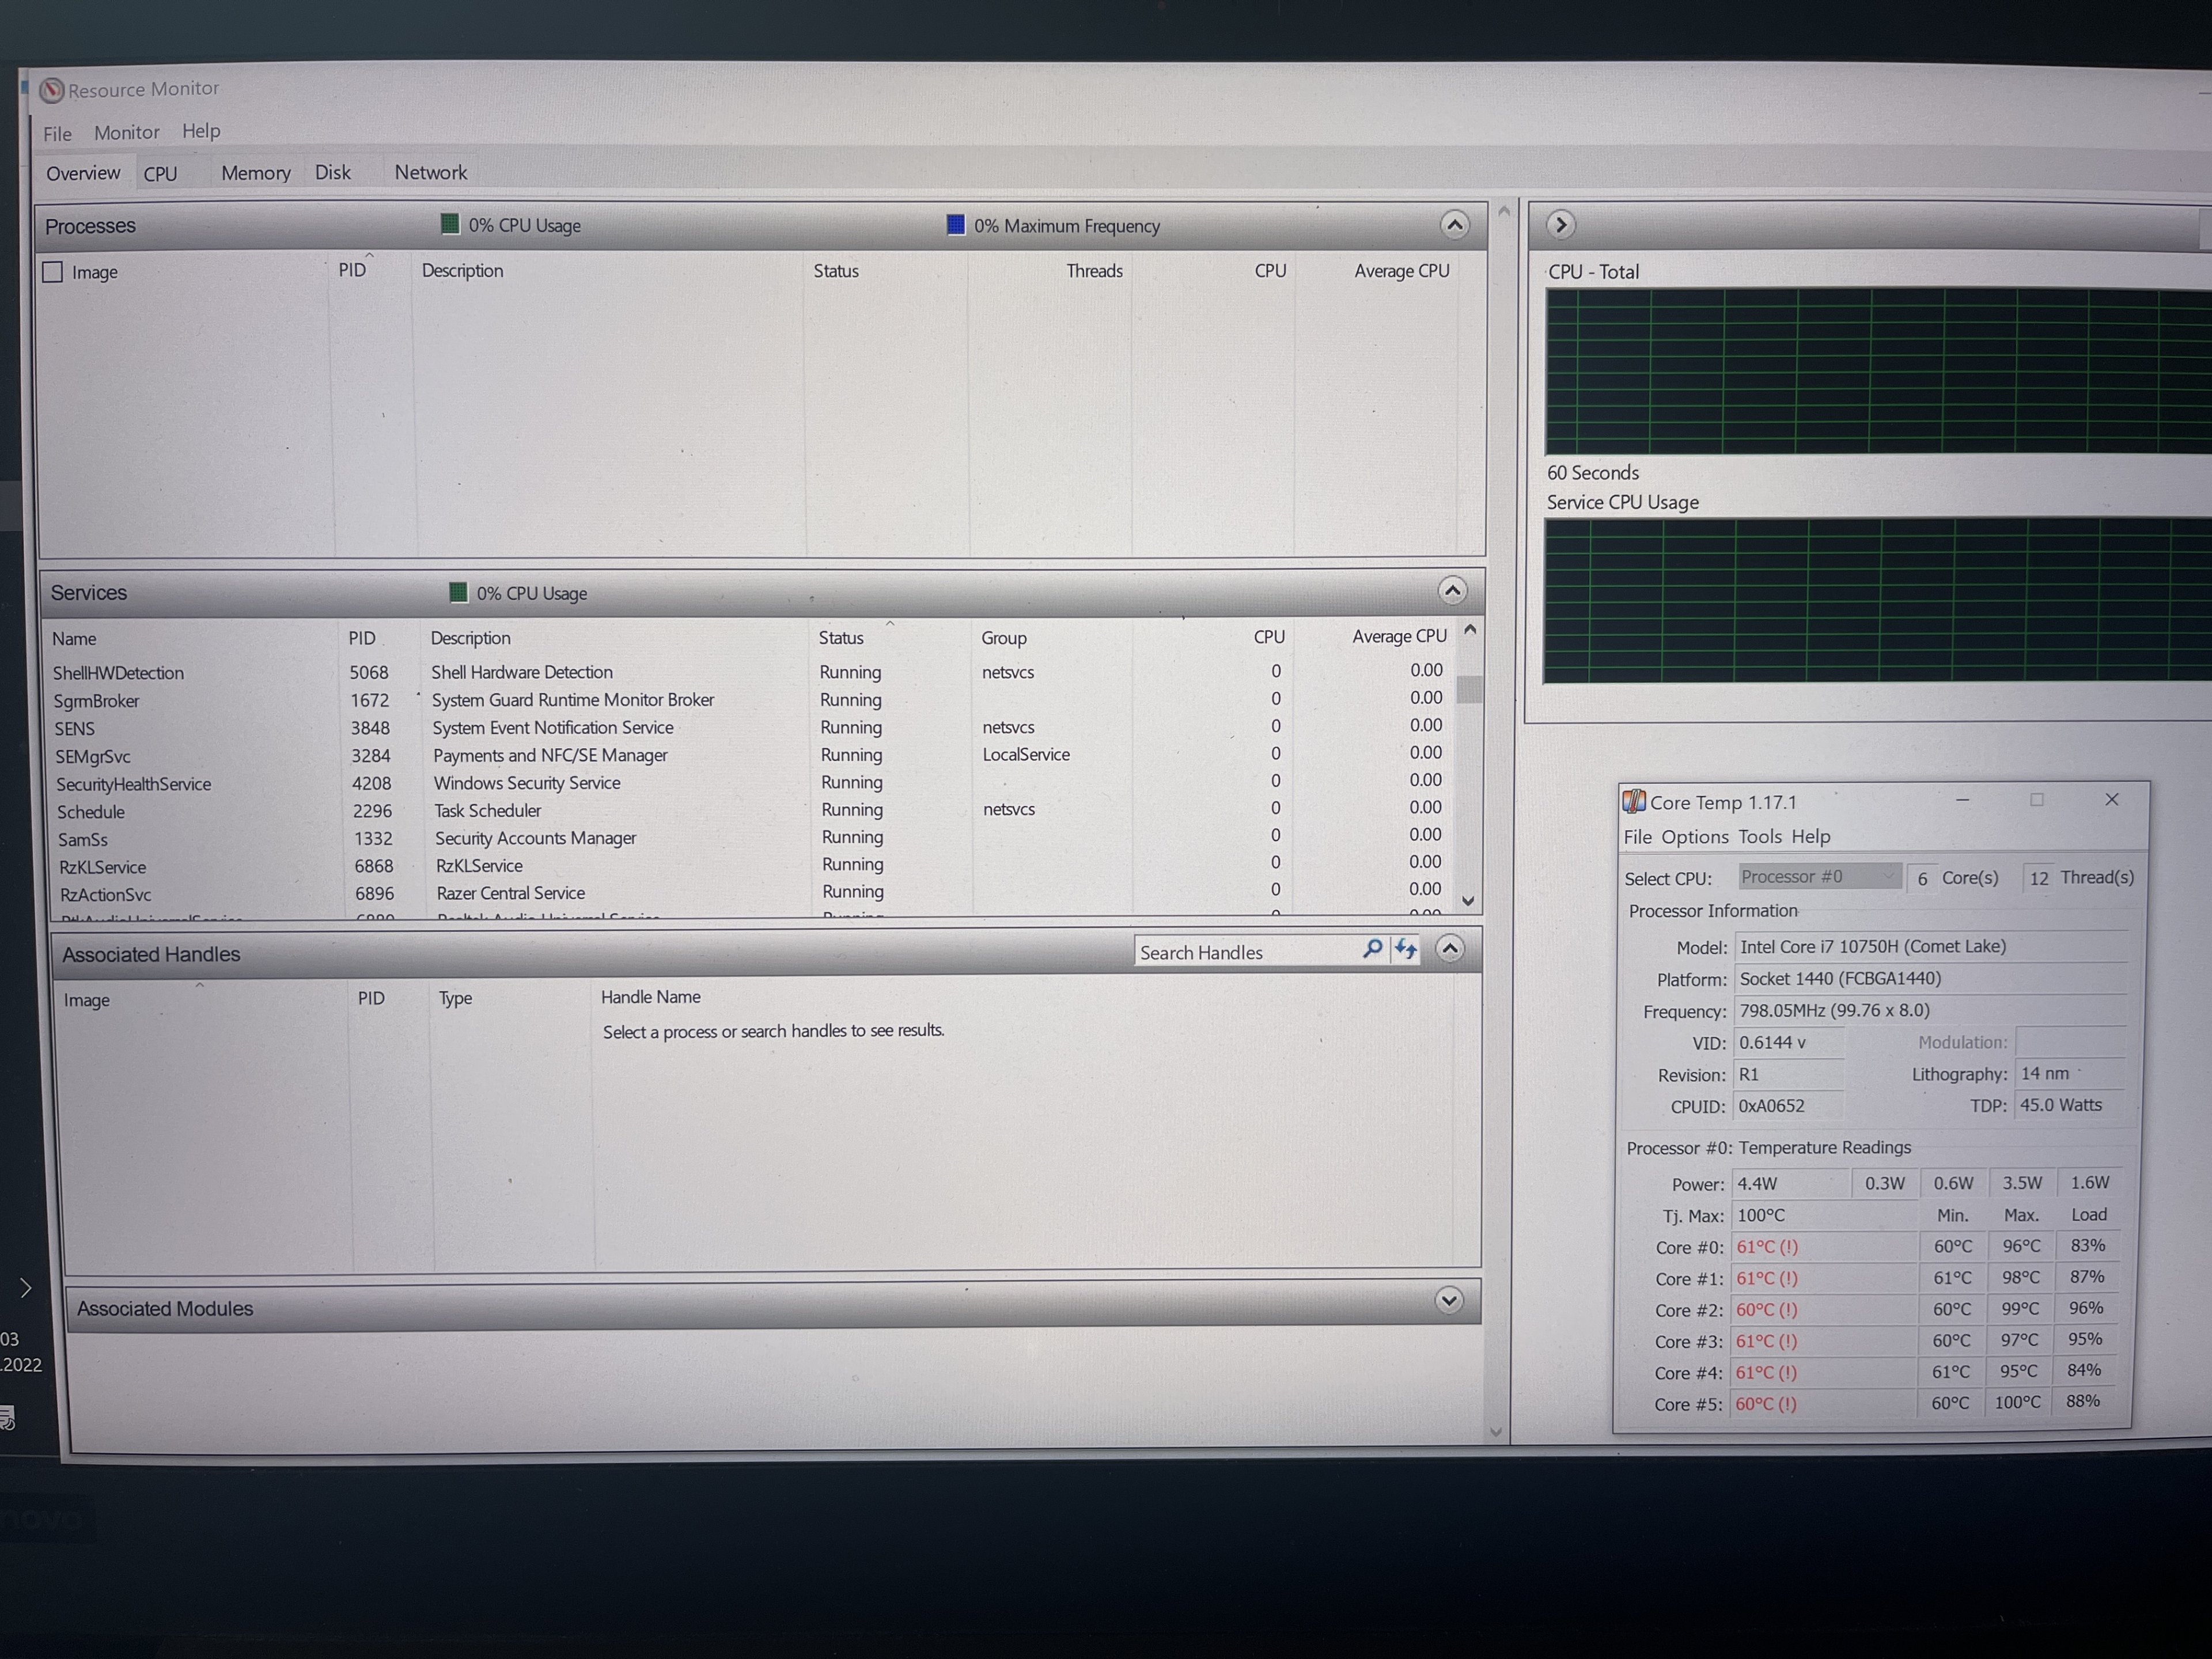Viewport: 2212px width, 1659px height.
Task: Select the SecurityHealthService row
Action: coord(134,784)
